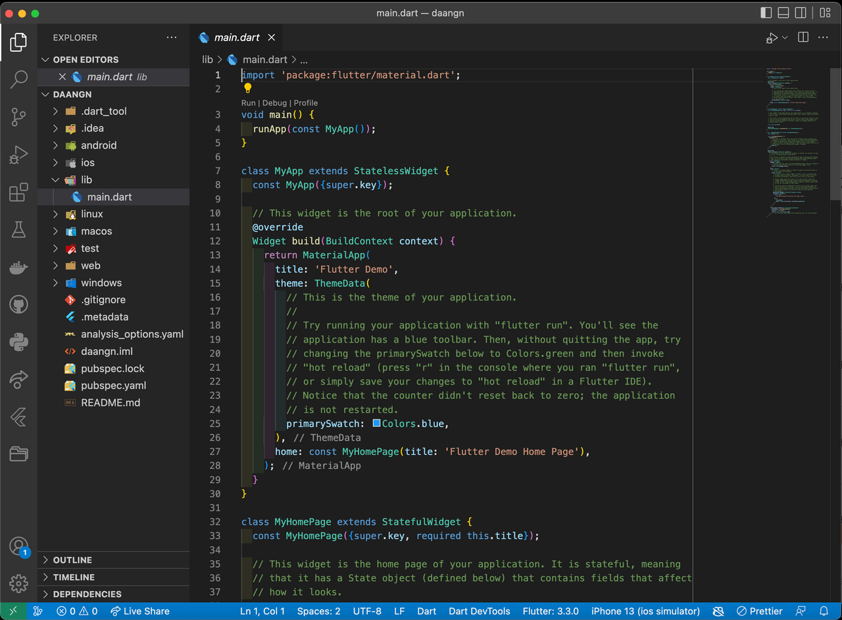
Task: Close the main.dart editor tab
Action: pyautogui.click(x=271, y=37)
